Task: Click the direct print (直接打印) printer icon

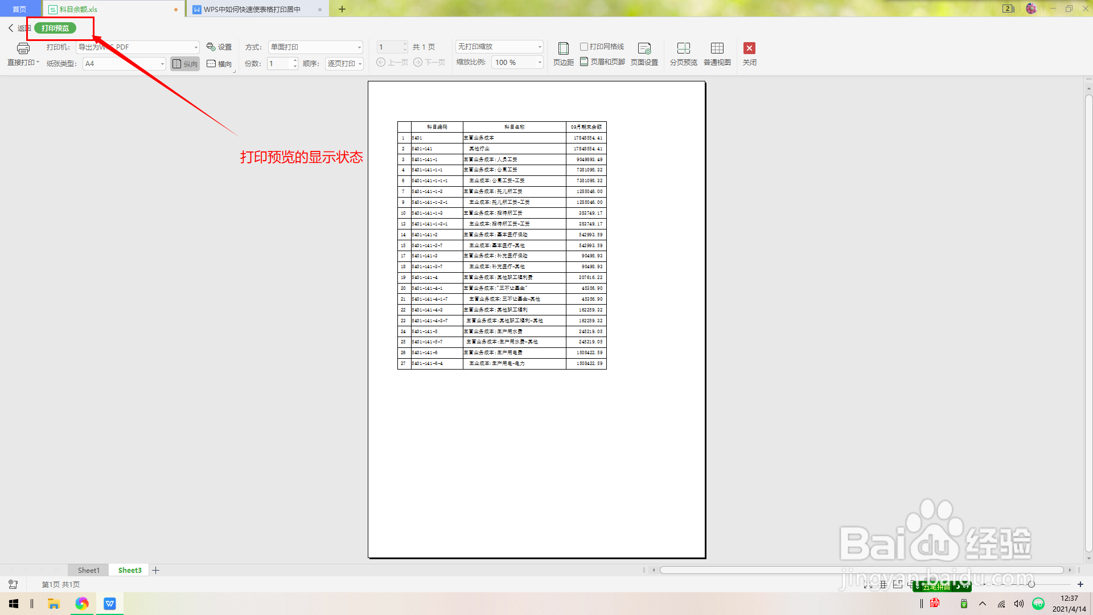Action: [x=23, y=48]
